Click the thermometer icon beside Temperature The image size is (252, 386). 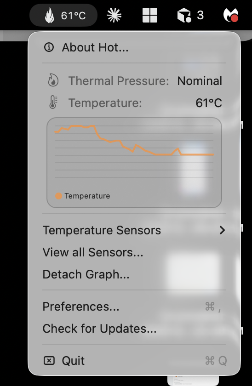(x=53, y=102)
